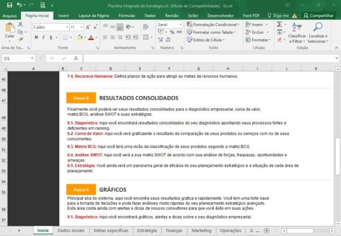Add a new sheet with plus button

(267, 230)
